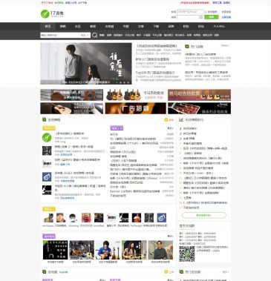Screen dimensions: 271x281
Task: Click the yellow upload icon in 吉他弹唱 section header
Action: point(166,120)
